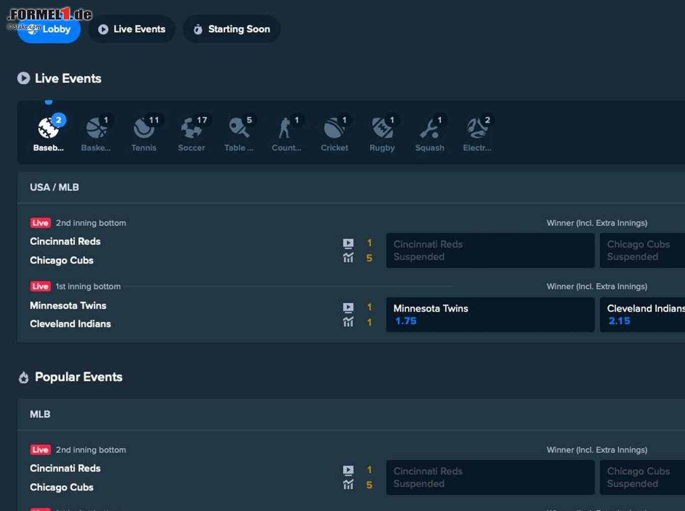Image resolution: width=685 pixels, height=511 pixels.
Task: Click the Winner label above Twins odds
Action: point(597,287)
